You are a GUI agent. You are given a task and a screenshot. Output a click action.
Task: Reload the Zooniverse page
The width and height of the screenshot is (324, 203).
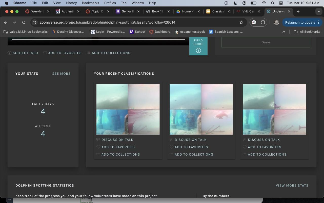(x=24, y=22)
